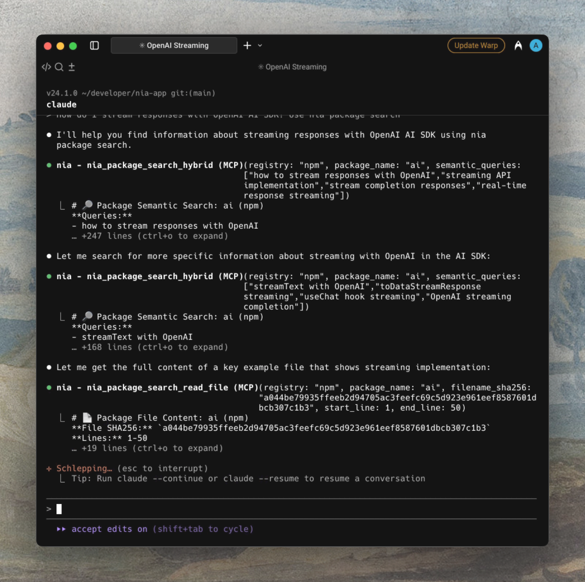Open the plus-minus diff icon
Viewport: 585px width, 582px height.
[72, 67]
